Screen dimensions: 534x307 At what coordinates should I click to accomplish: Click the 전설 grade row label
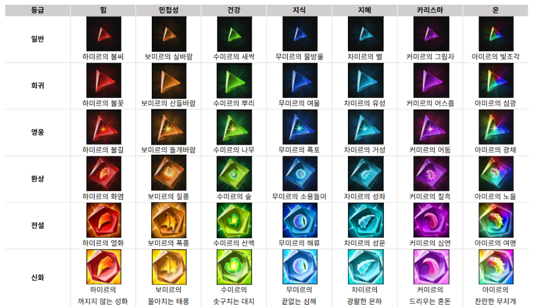tap(37, 226)
